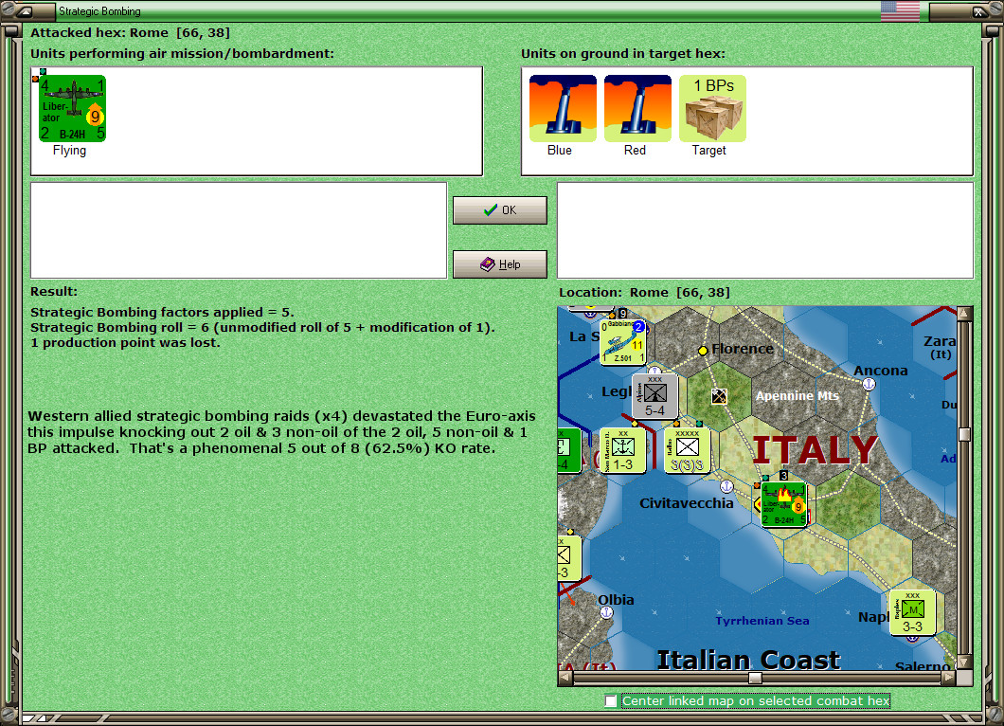Click the burning B-24H bomber over Rome hex

pos(782,503)
